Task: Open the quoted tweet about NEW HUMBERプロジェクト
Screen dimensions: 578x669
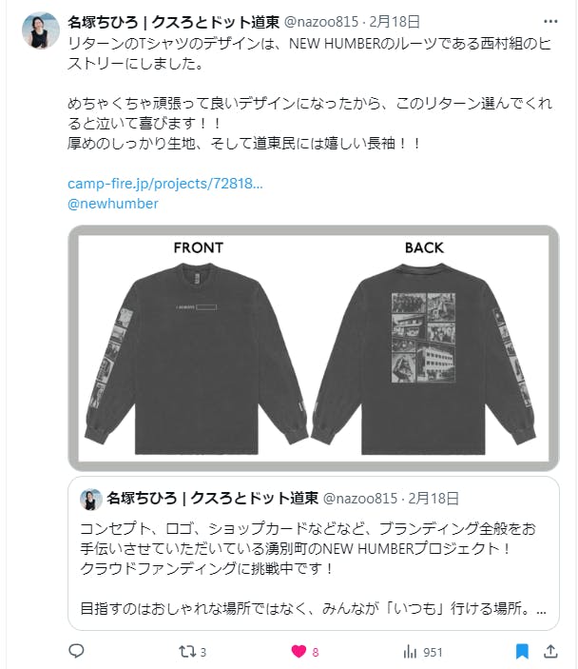Action: (x=314, y=553)
